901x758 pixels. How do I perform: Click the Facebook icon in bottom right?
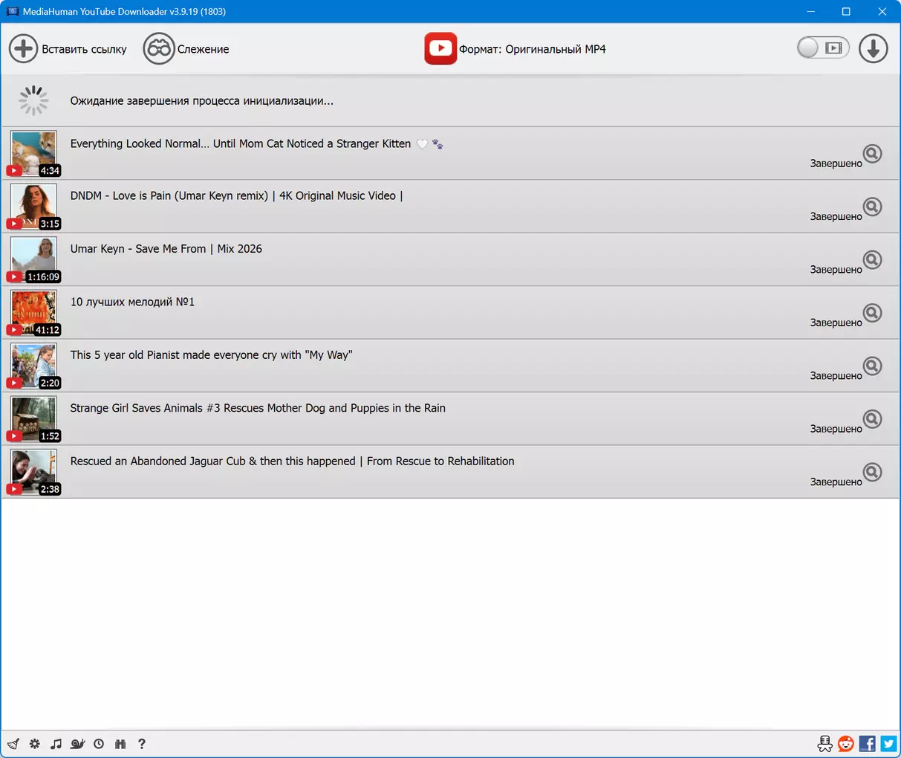(x=867, y=744)
